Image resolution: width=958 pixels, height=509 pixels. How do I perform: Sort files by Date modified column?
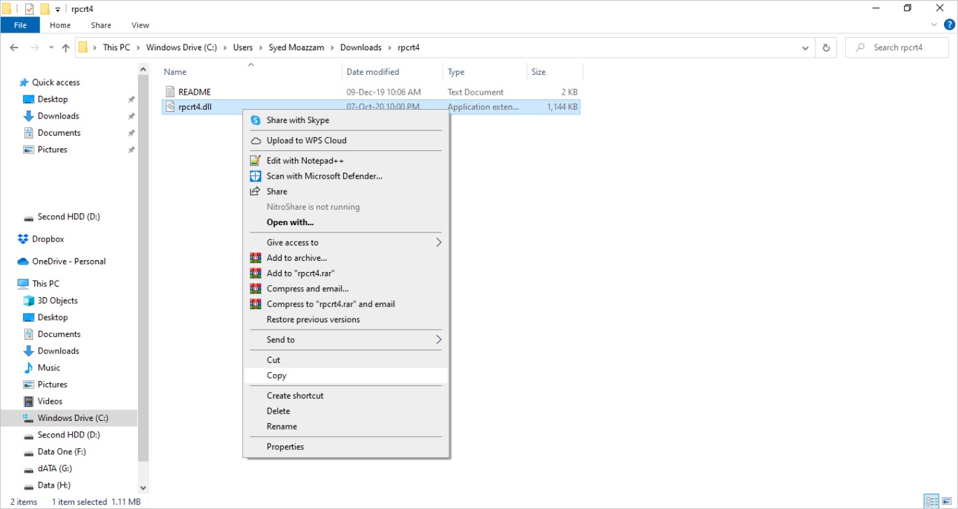(373, 72)
